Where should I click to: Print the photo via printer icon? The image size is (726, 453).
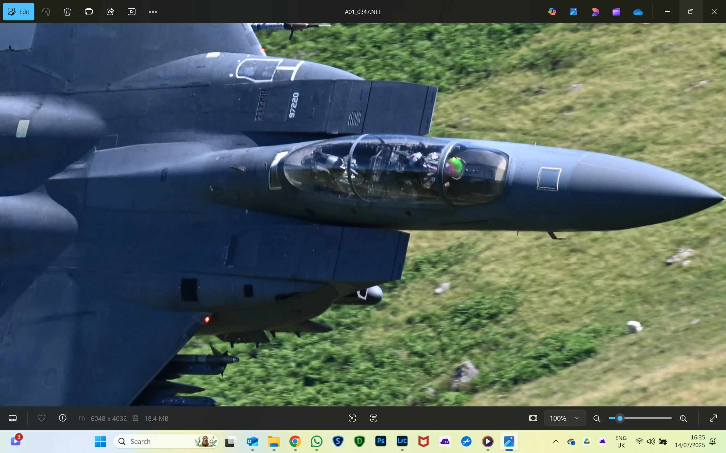point(89,12)
